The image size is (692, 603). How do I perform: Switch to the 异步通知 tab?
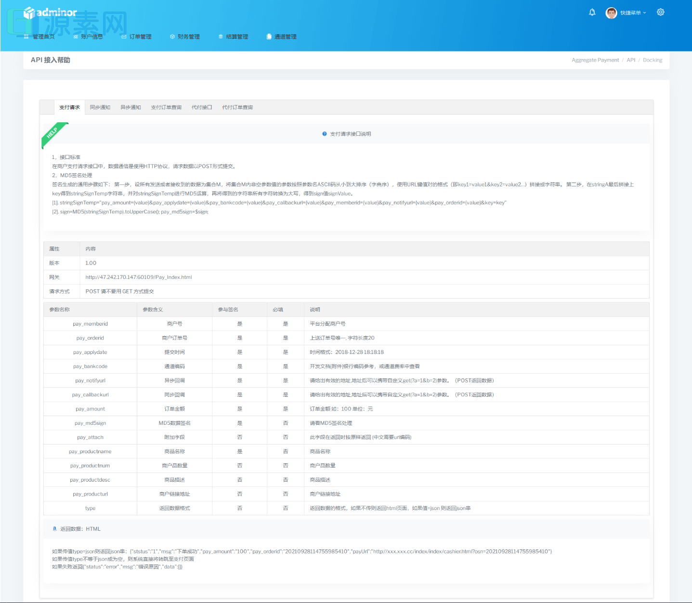pos(131,107)
